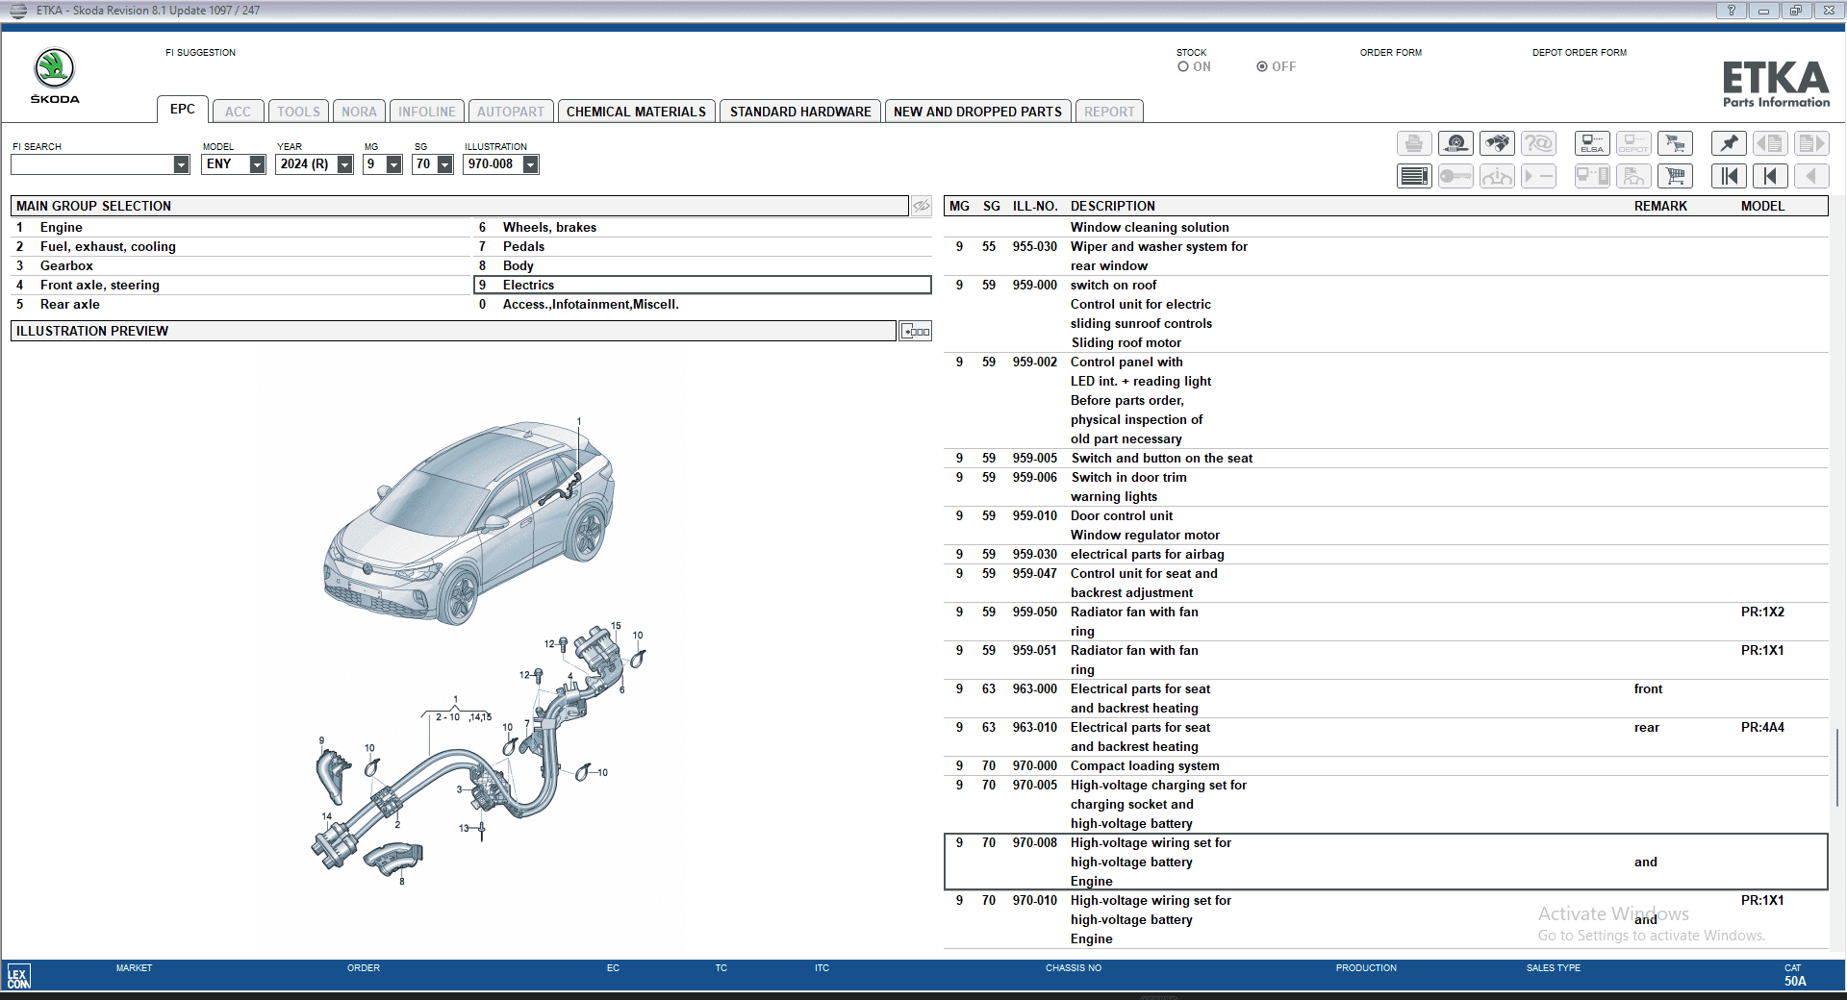
Task: Switch to the CHEMICAL MATERIALS tab
Action: 636,112
